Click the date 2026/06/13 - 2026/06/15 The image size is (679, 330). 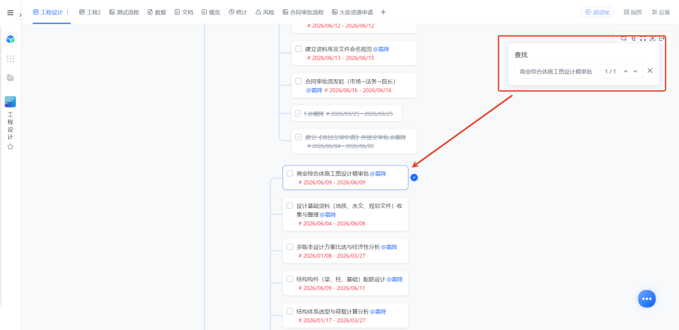pos(341,58)
